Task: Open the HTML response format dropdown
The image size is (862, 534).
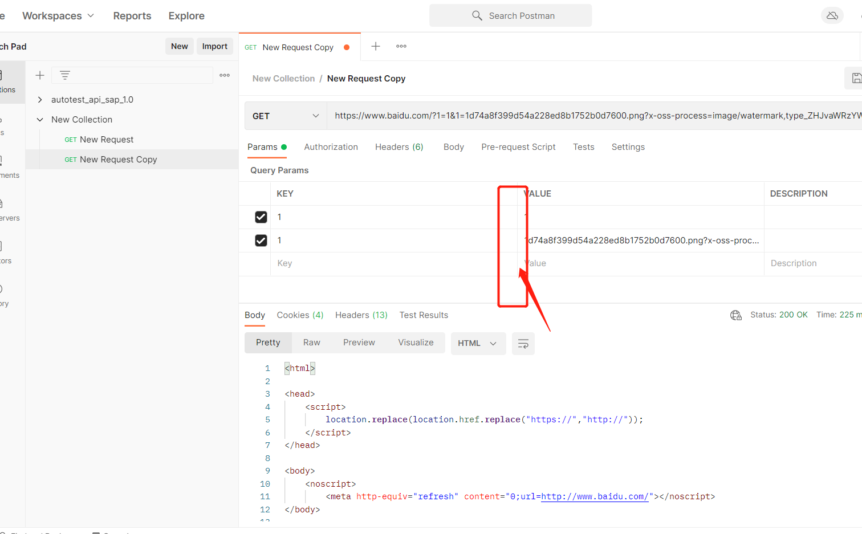Action: click(x=478, y=343)
